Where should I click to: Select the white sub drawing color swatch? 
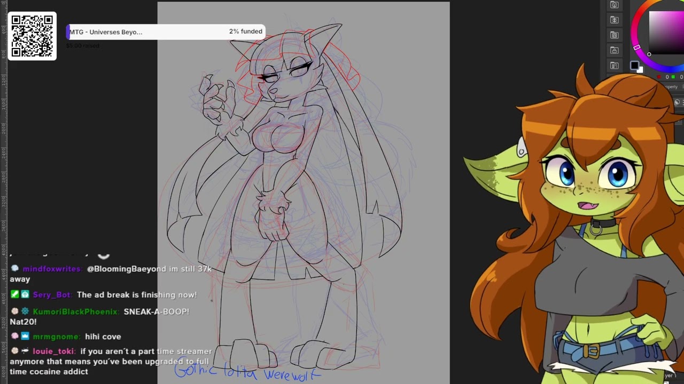[x=640, y=71]
